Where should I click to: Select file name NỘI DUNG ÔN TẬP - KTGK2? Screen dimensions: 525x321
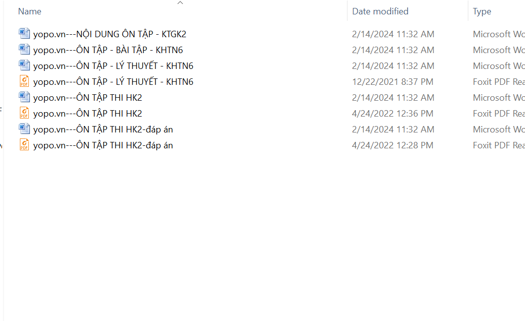(109, 34)
